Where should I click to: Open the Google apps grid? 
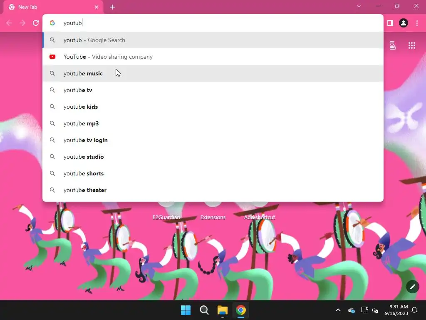412,45
